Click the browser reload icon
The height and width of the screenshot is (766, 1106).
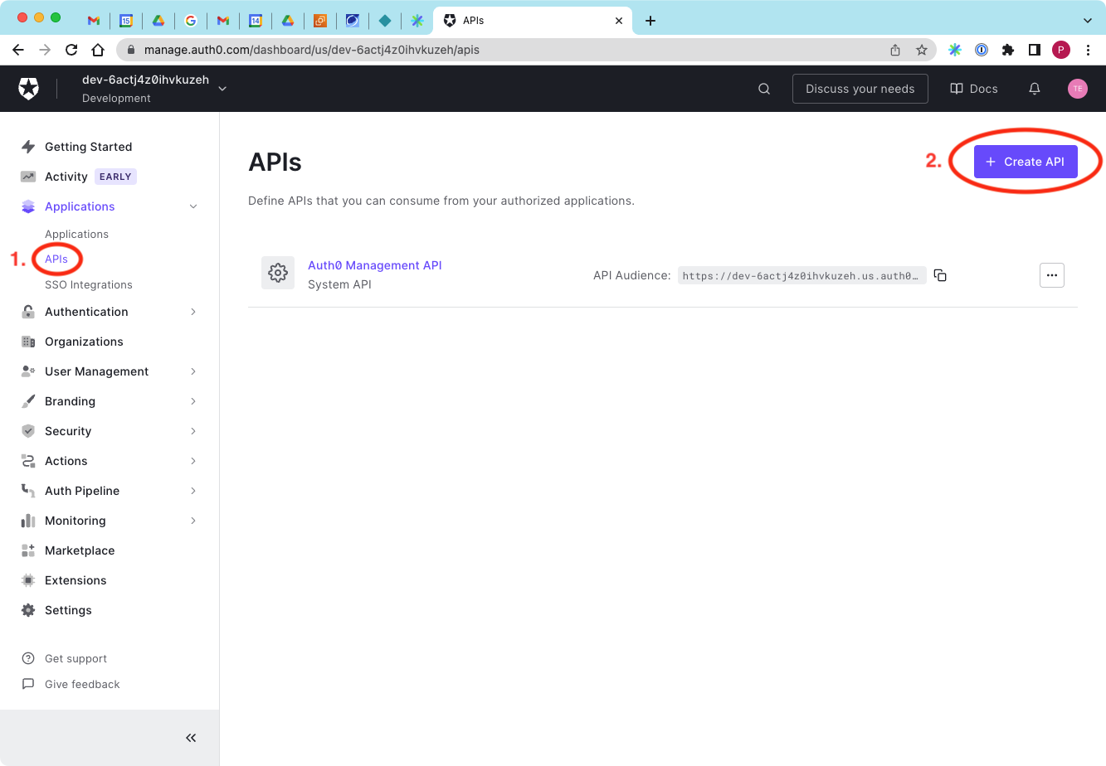(x=71, y=50)
